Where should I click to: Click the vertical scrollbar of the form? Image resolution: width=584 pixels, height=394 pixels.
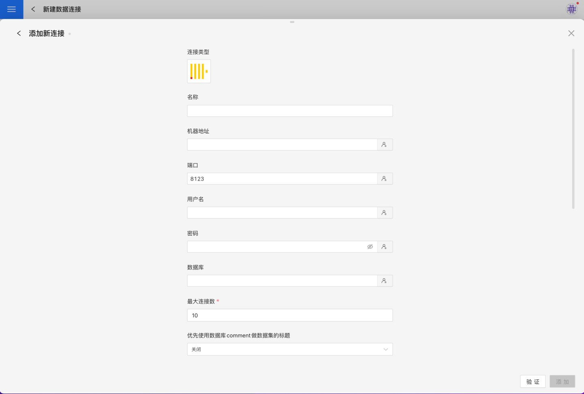coord(573,129)
